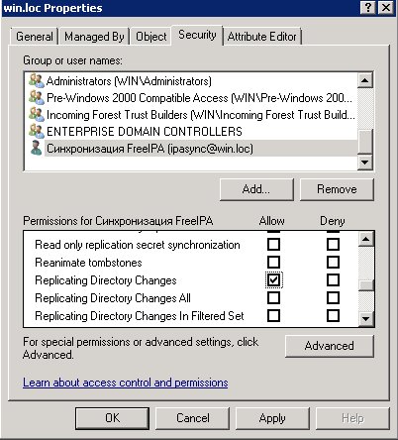This screenshot has width=398, height=440.
Task: Open the Managed By tab
Action: click(94, 37)
